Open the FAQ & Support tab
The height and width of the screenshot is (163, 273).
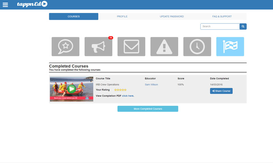click(x=221, y=16)
